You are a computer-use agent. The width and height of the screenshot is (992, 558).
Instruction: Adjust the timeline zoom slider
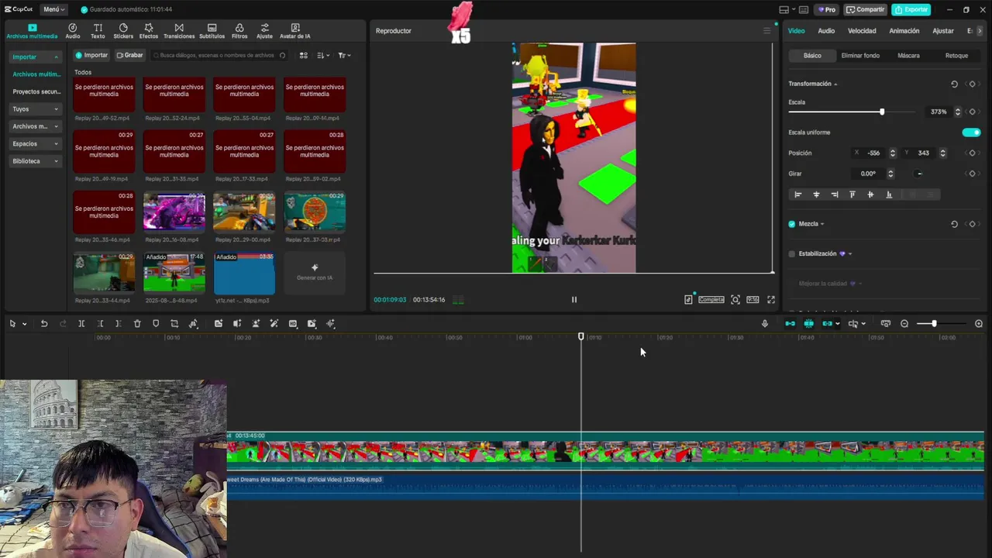click(934, 324)
